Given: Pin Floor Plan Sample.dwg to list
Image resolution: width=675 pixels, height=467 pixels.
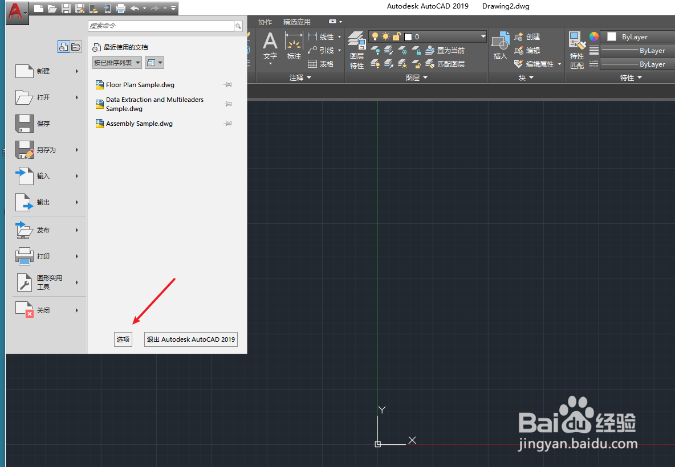Looking at the screenshot, I should coord(227,85).
